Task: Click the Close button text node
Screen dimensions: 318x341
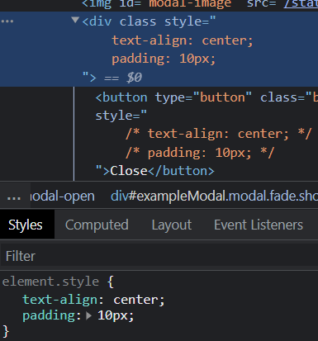Action: click(x=129, y=171)
